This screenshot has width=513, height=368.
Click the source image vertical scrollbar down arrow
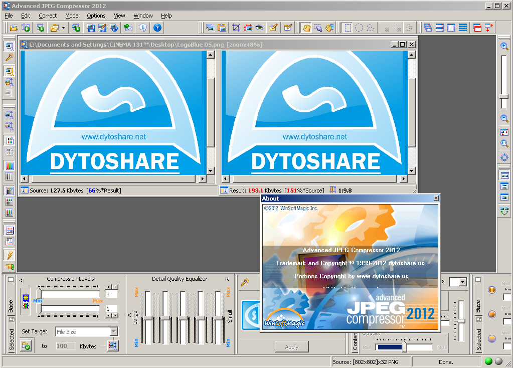pyautogui.click(x=211, y=171)
